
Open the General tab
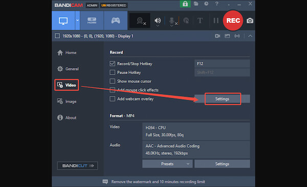[x=68, y=69]
